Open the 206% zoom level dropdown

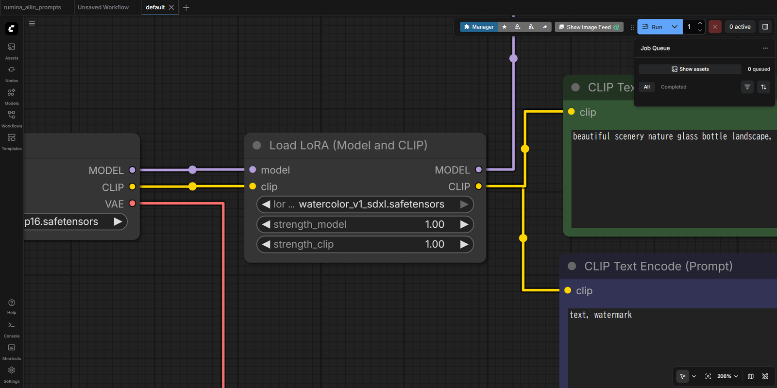(727, 376)
